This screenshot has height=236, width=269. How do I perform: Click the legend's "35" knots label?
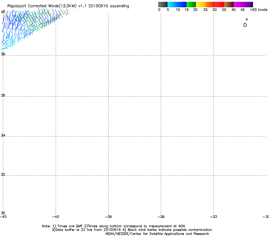[x=224, y=10]
